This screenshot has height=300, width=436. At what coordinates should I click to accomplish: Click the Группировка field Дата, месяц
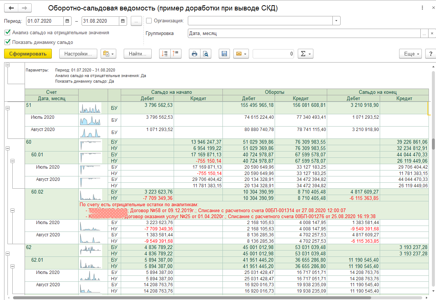point(304,33)
